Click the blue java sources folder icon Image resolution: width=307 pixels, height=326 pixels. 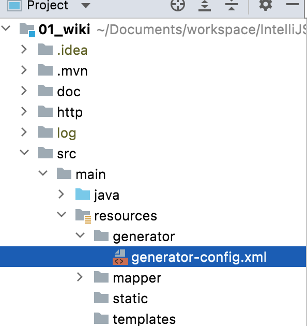point(83,194)
